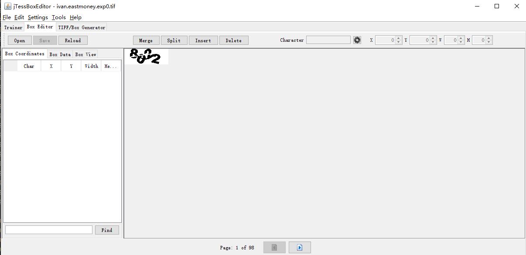526x255 pixels.
Task: Decrease the H height spinner value
Action: pos(489,42)
